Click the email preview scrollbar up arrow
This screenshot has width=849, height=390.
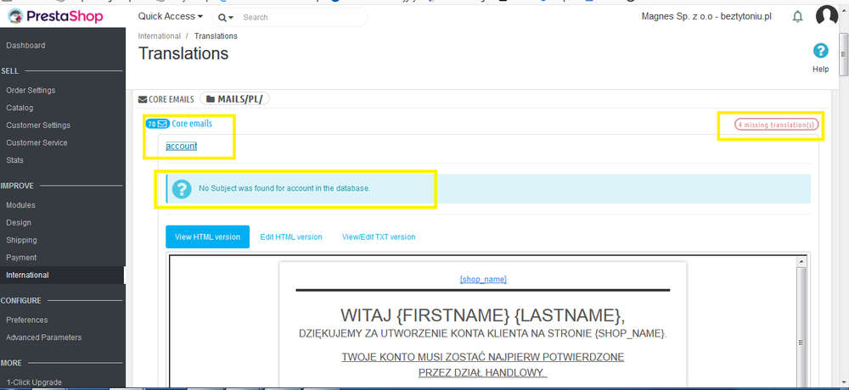[x=801, y=262]
